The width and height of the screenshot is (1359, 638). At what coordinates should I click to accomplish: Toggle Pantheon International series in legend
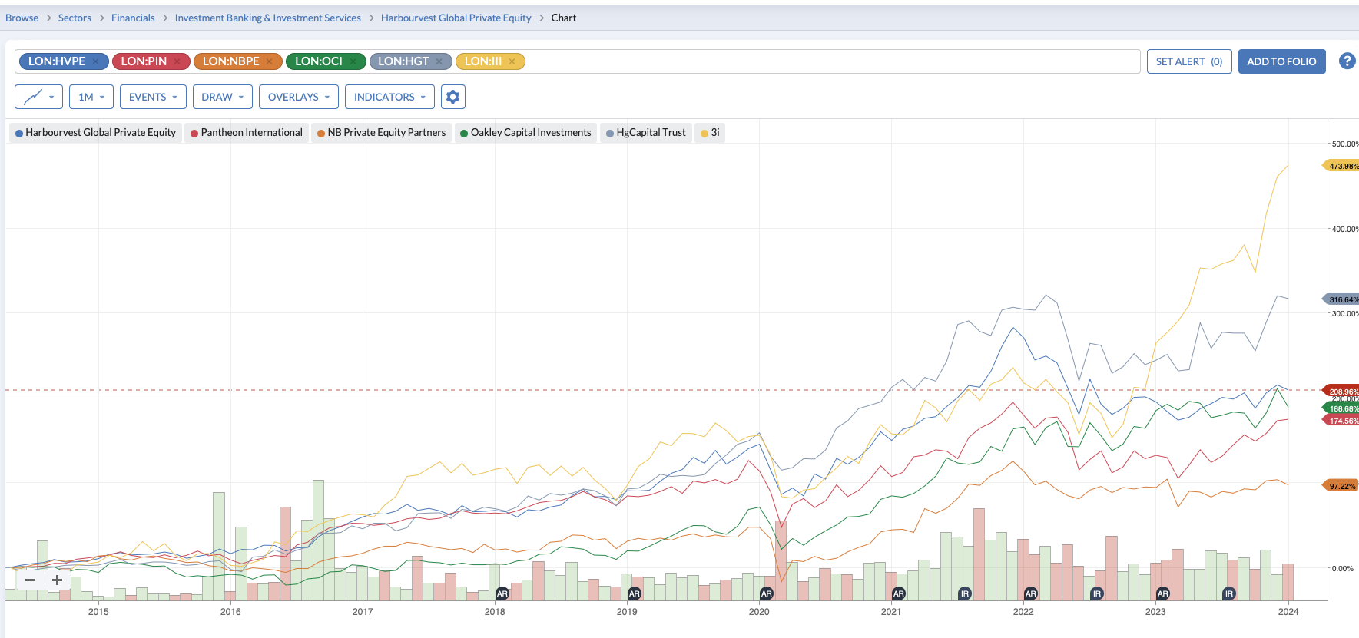[247, 133]
